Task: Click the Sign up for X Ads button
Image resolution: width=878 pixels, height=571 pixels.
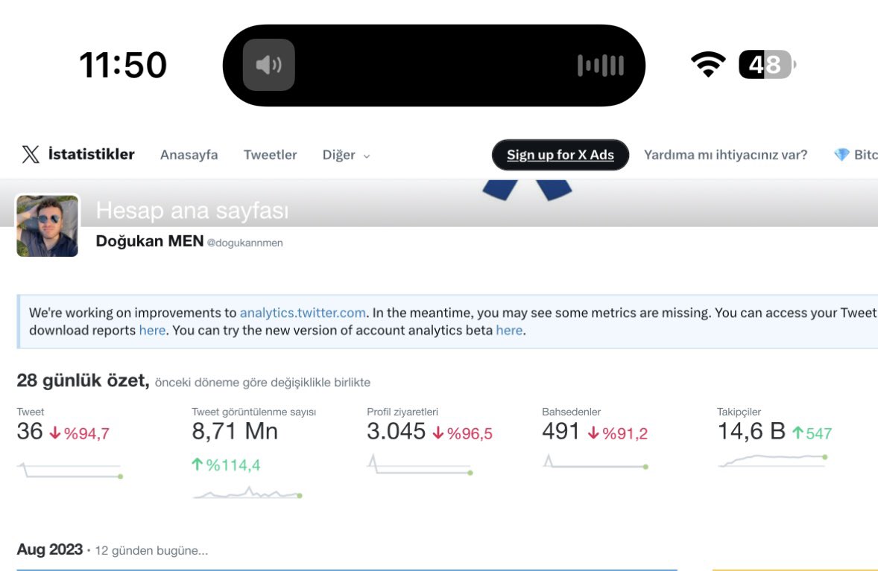Action: (560, 155)
